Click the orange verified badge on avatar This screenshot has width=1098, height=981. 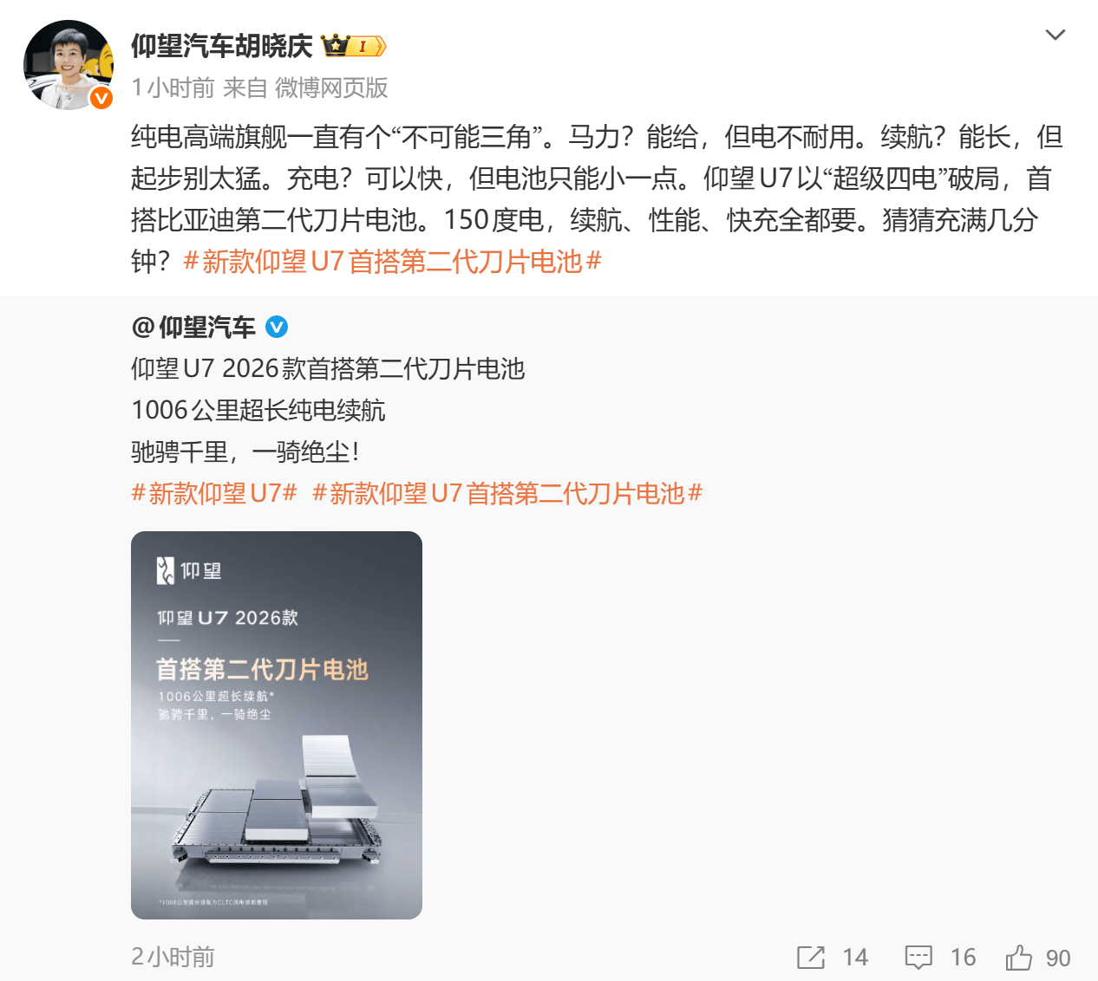pyautogui.click(x=101, y=98)
